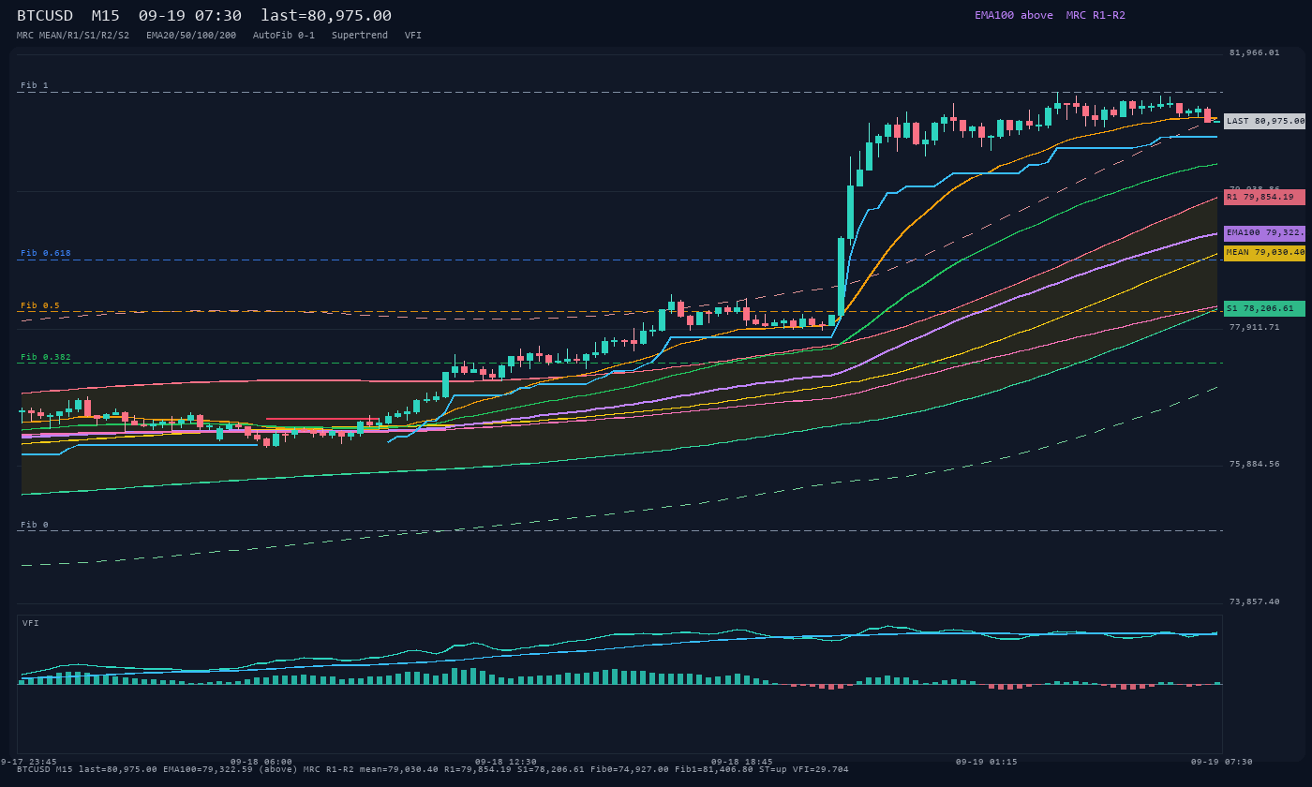Click the red "R1 79,854.19" price tag
The height and width of the screenshot is (787, 1312).
pos(1264,197)
